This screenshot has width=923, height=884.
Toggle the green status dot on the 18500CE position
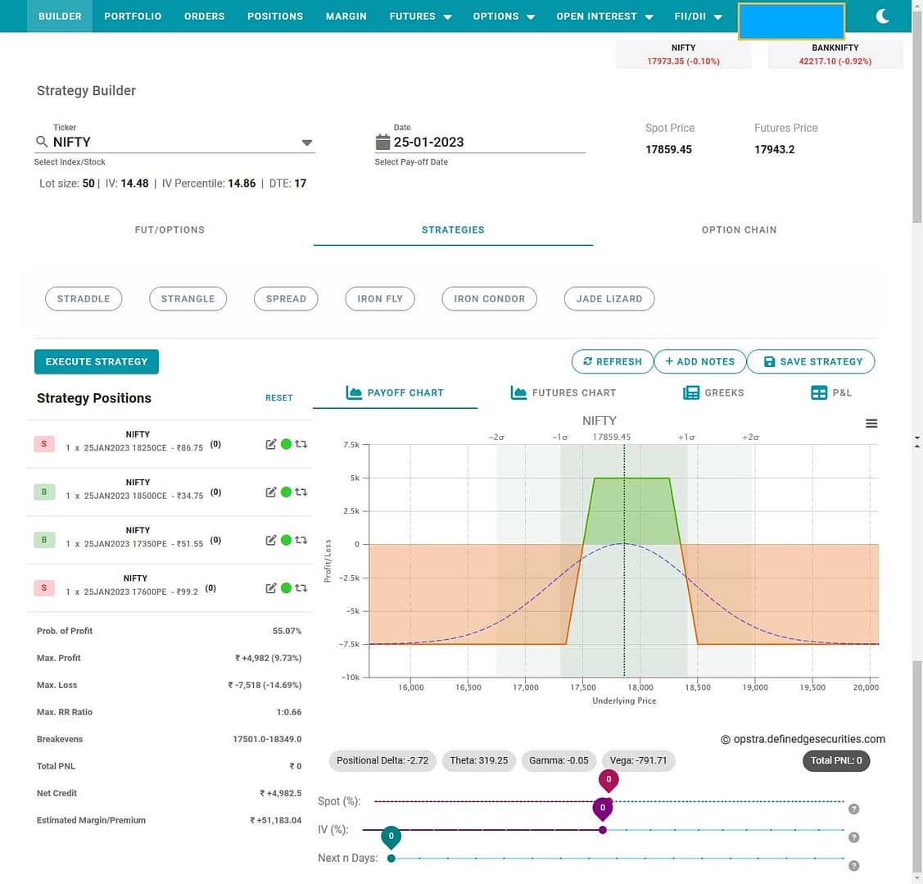click(x=287, y=492)
